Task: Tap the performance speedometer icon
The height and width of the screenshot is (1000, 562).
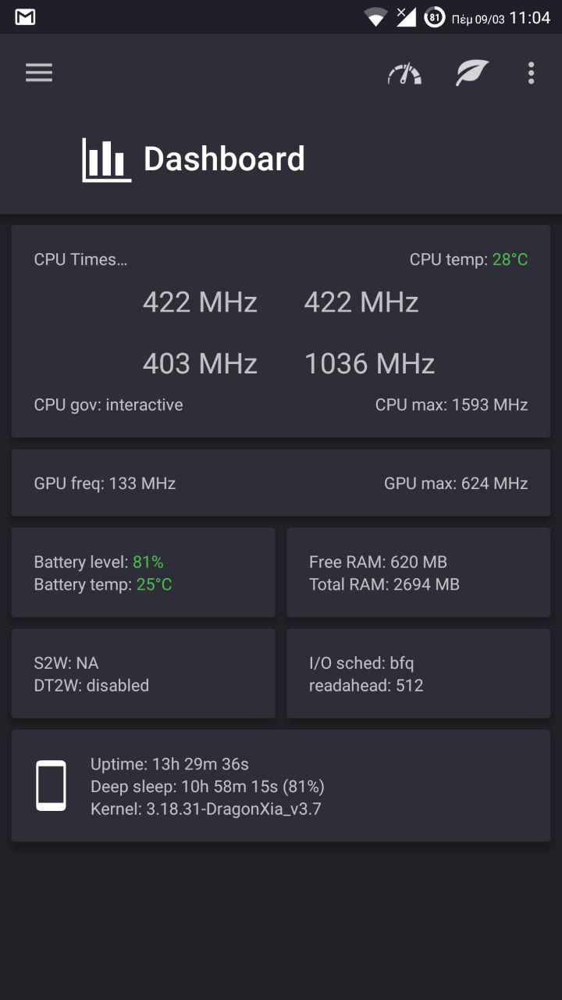Action: tap(404, 73)
